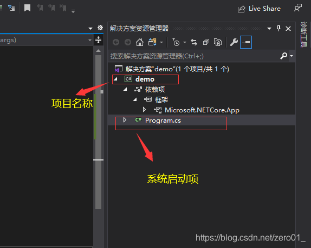This screenshot has width=311, height=248.
Task: Select the Program.cs file
Action: pos(163,120)
